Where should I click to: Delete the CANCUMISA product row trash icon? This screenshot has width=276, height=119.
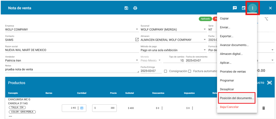pyautogui.click(x=263, y=108)
